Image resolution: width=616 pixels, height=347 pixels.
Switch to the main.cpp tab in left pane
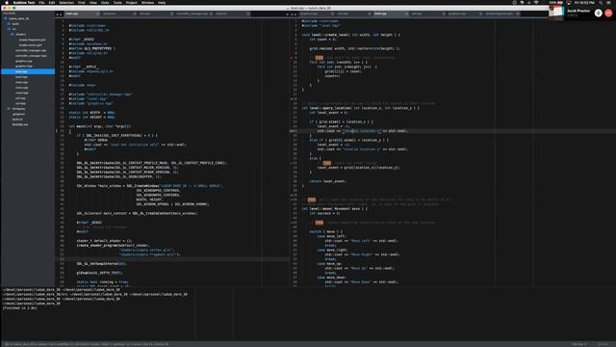click(x=81, y=13)
